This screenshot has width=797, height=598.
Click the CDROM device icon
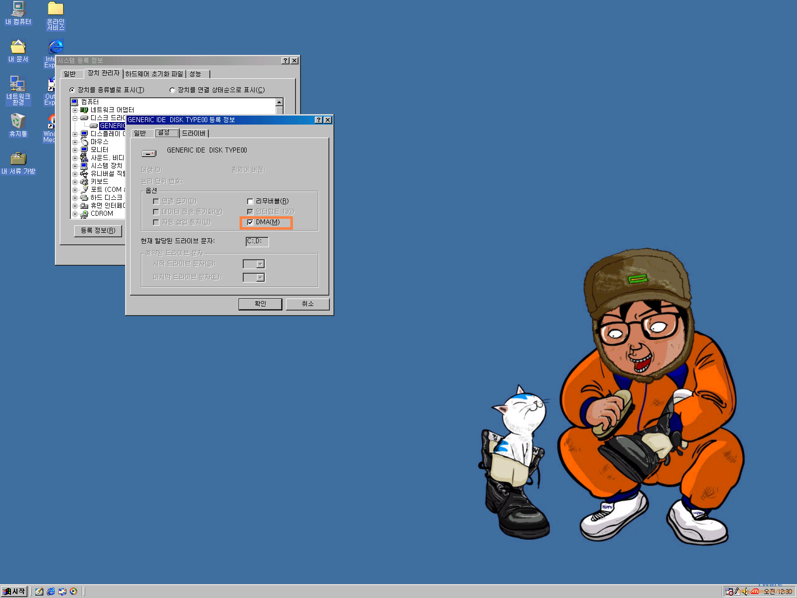84,213
